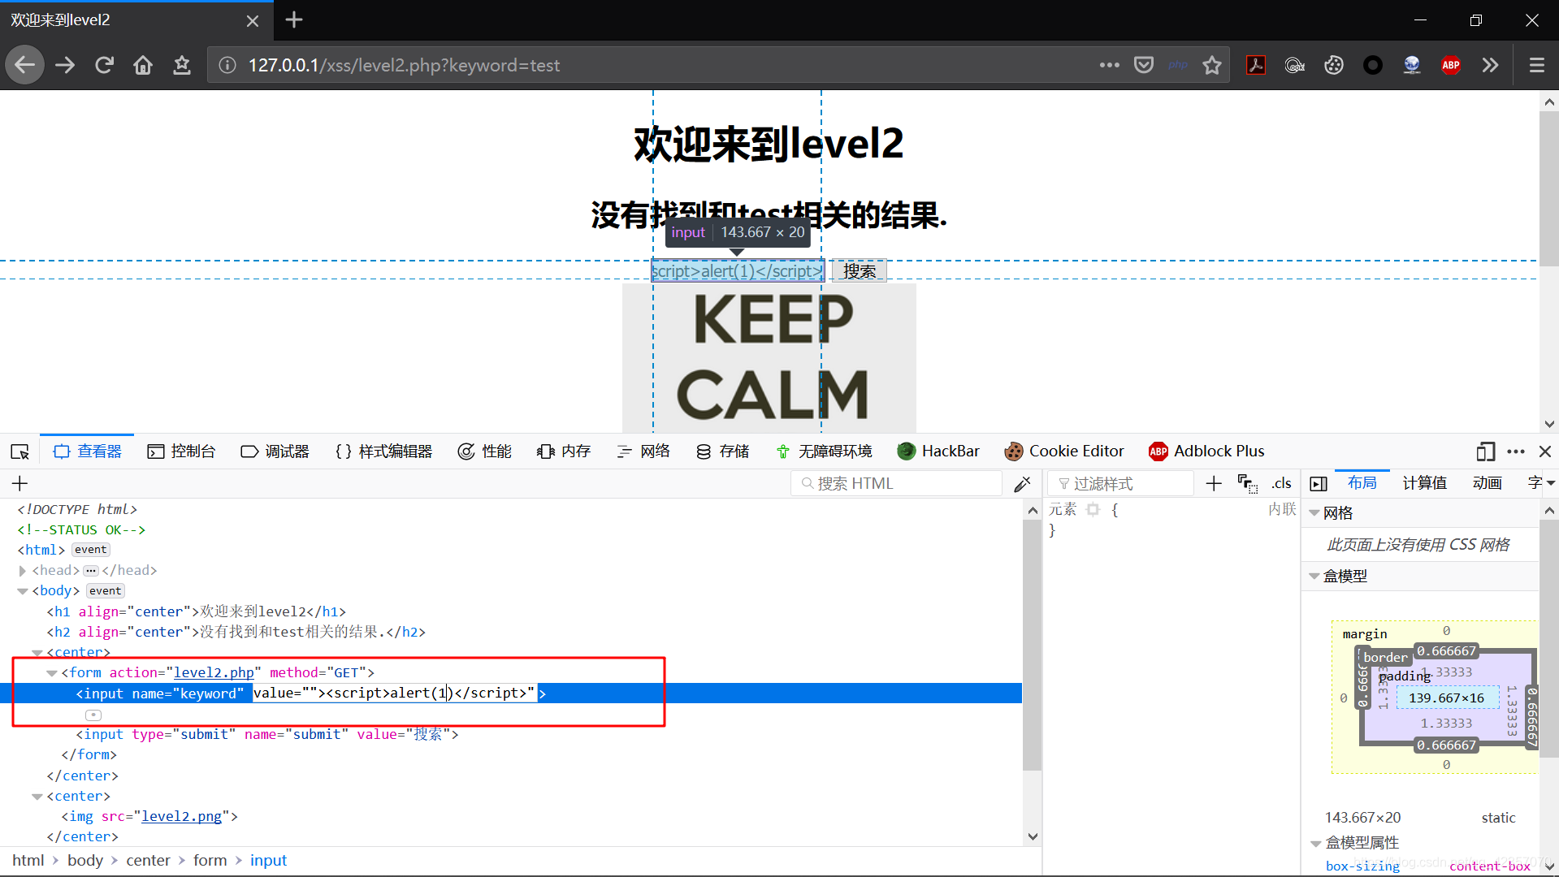Viewport: 1559px width, 877px height.
Task: Open the ABP Adblock Plus toolbar icon
Action: pyautogui.click(x=1451, y=65)
